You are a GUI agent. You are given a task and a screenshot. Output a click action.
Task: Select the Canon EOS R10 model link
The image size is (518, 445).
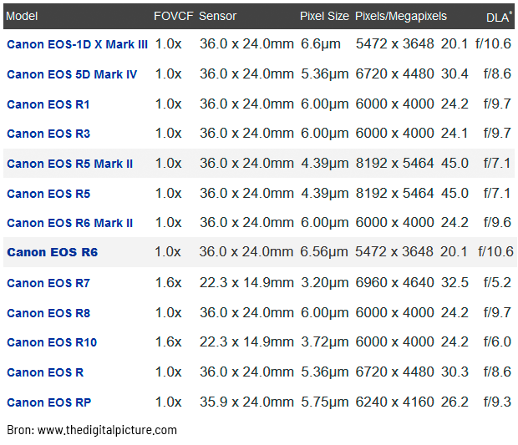[x=52, y=342]
